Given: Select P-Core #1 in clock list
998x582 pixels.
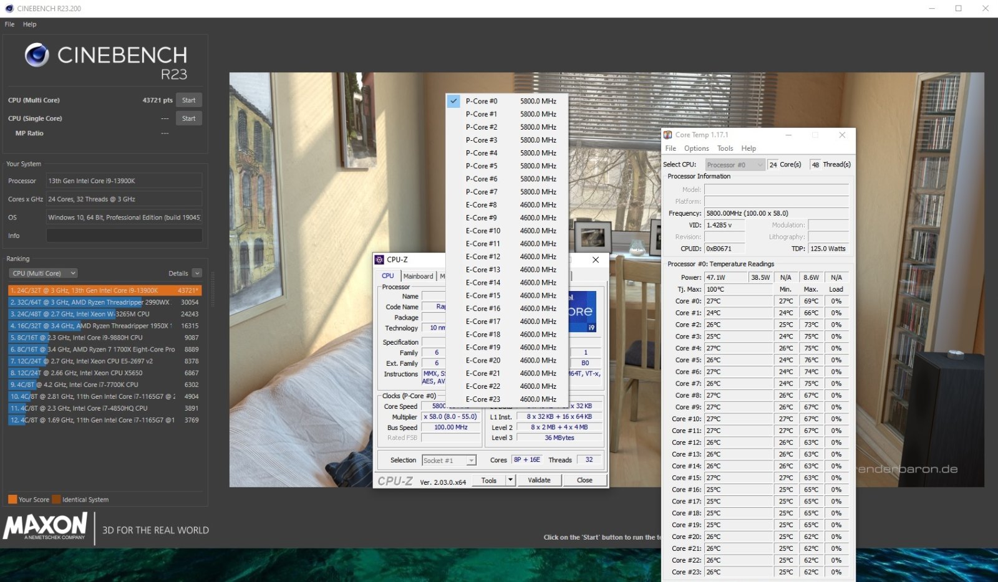Looking at the screenshot, I should 506,114.
